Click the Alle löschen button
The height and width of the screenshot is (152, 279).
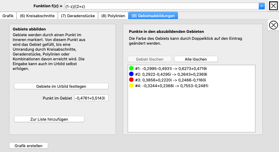coord(196,59)
